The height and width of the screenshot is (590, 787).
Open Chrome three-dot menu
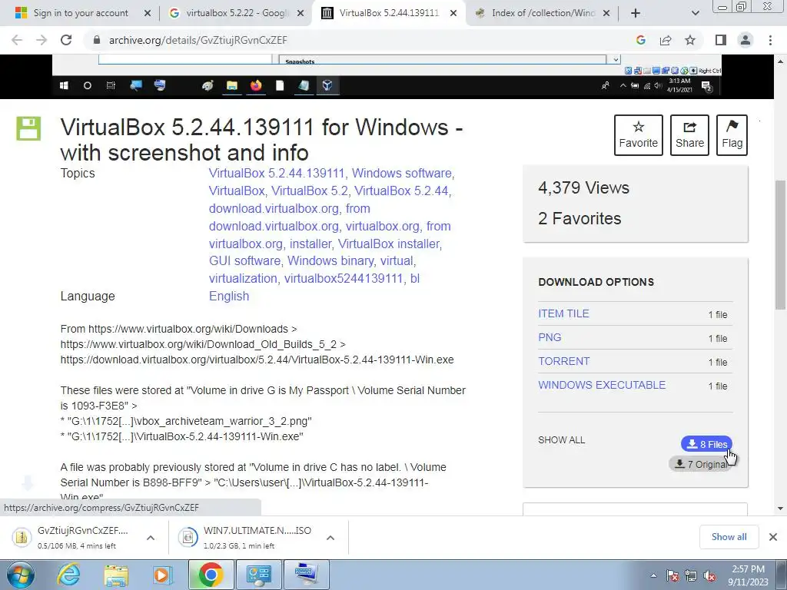click(770, 40)
